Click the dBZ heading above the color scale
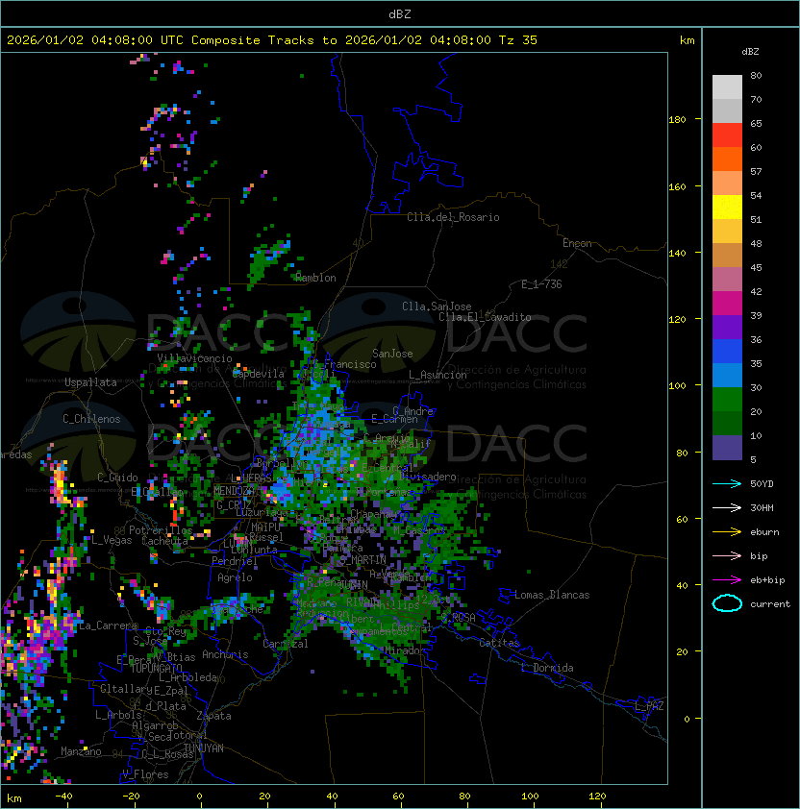This screenshot has height=809, width=800. tap(750, 52)
